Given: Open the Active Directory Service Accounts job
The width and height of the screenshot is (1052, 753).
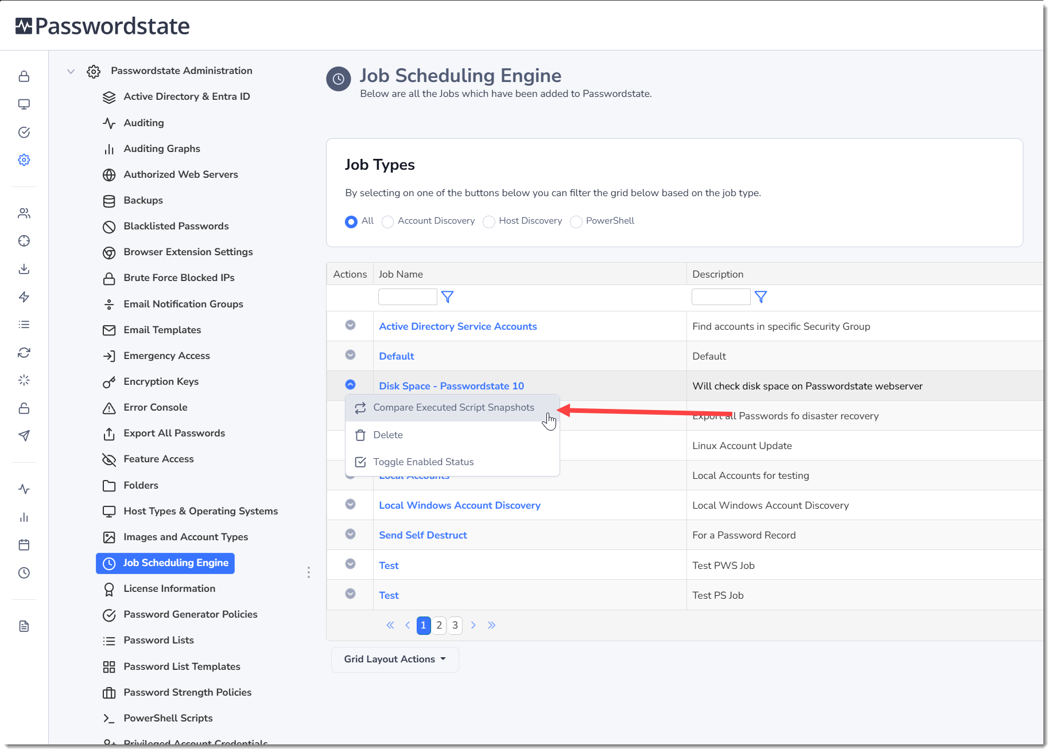Looking at the screenshot, I should coord(458,326).
